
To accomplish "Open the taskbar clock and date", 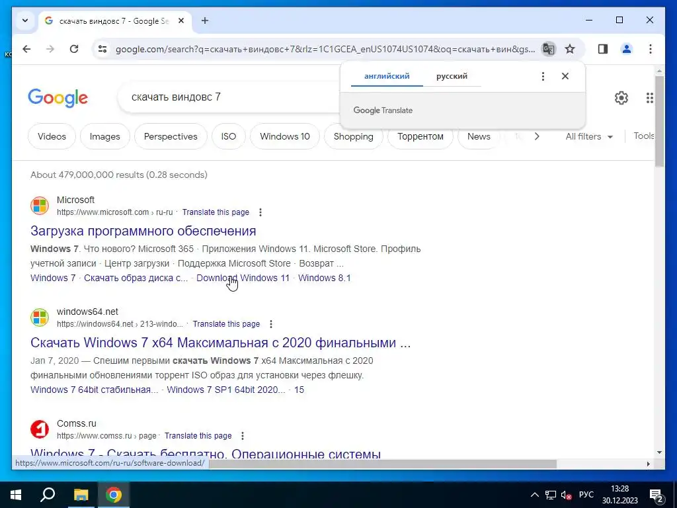I will pos(620,495).
